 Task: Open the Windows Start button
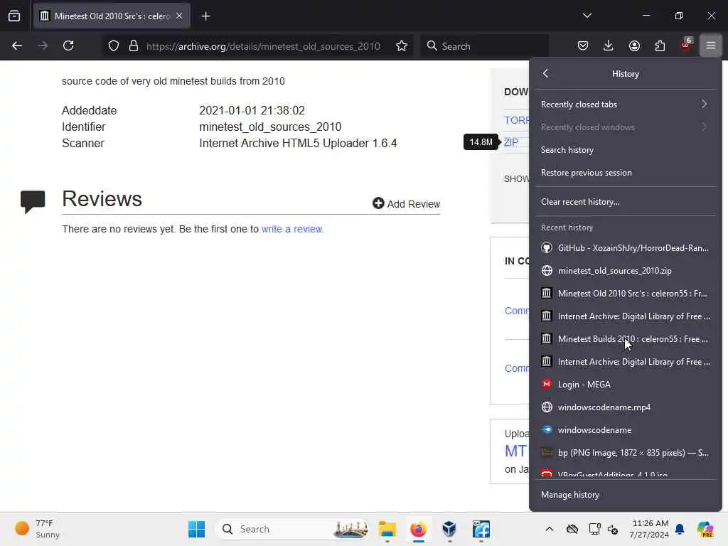196,529
